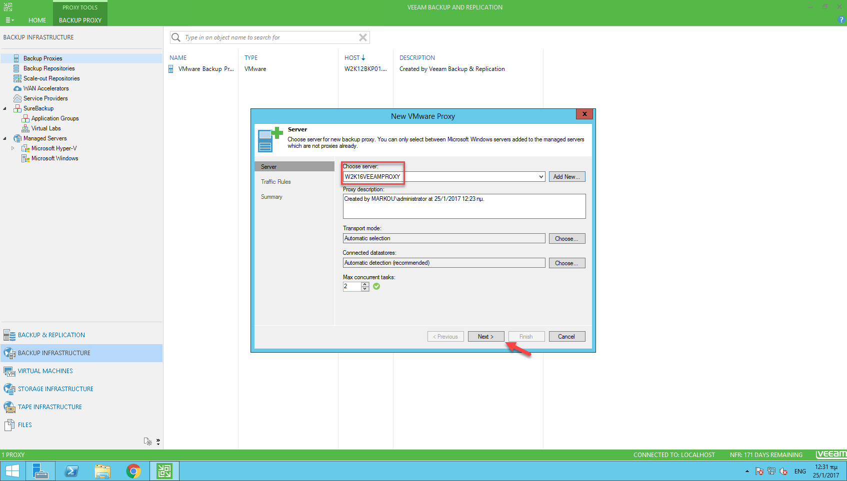The image size is (847, 481).
Task: Click the ENG language indicator
Action: pos(800,471)
